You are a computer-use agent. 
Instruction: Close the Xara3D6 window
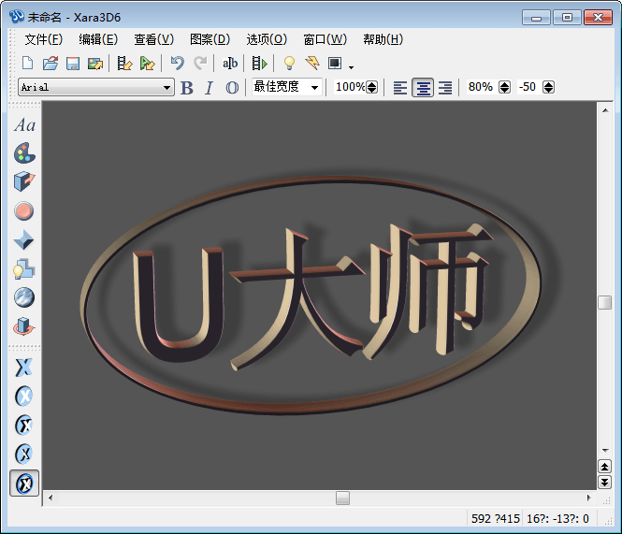tap(598, 18)
